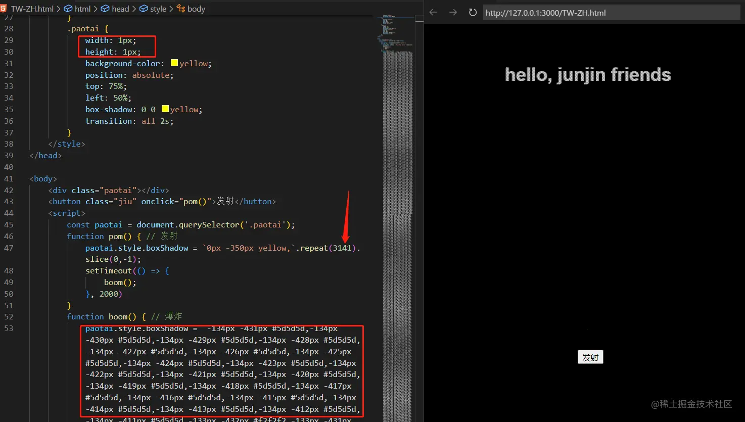
Task: Click the 'slice(0,-1);' continuation line
Action: click(x=113, y=259)
